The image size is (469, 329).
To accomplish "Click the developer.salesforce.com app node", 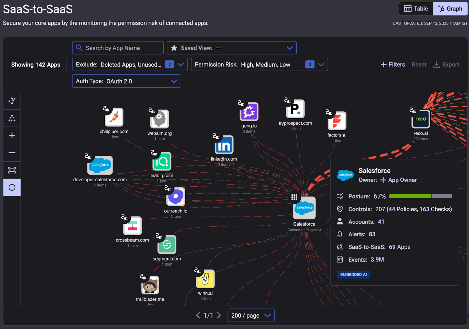I will [x=100, y=165].
